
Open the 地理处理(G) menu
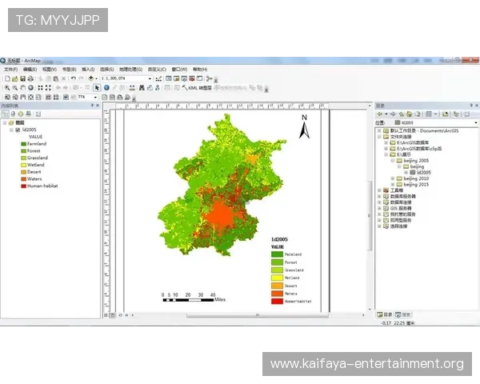point(130,70)
